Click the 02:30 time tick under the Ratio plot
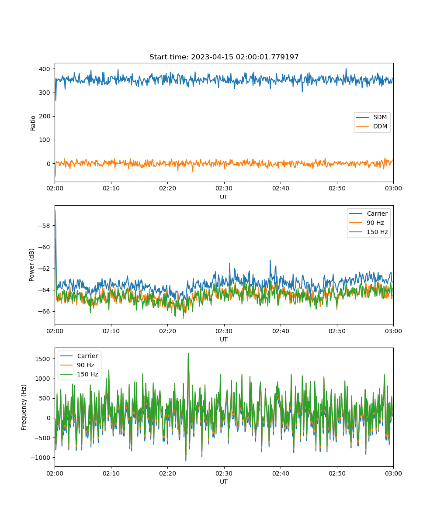437x524 pixels. [x=224, y=188]
